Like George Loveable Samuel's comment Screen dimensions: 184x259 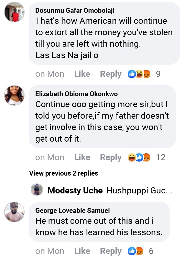coord(82,251)
